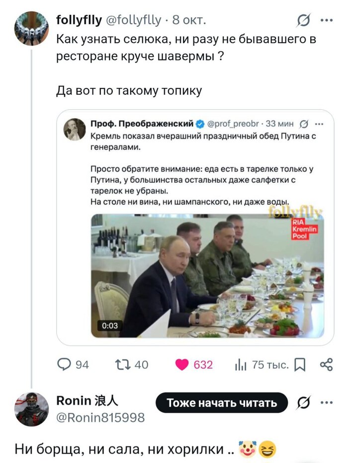Open more menu in quoted tweet
Viewport: 348px width, 463px height.
click(x=319, y=124)
